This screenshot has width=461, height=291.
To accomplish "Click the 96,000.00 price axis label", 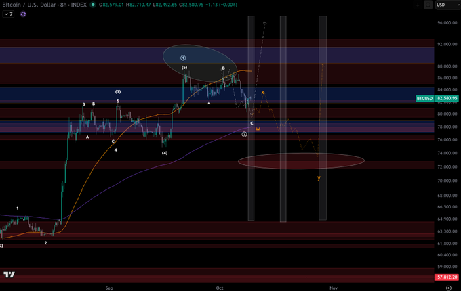I will (447, 22).
